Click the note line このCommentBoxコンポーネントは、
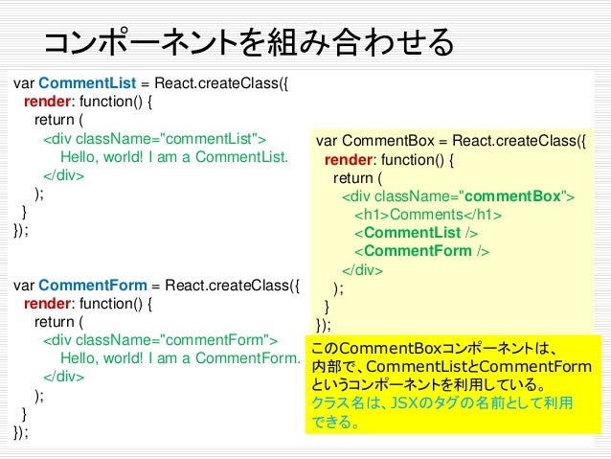This screenshot has width=611, height=459. pyautogui.click(x=433, y=348)
